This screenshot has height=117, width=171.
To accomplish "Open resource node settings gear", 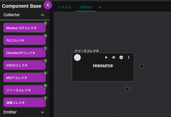I will (121, 58).
